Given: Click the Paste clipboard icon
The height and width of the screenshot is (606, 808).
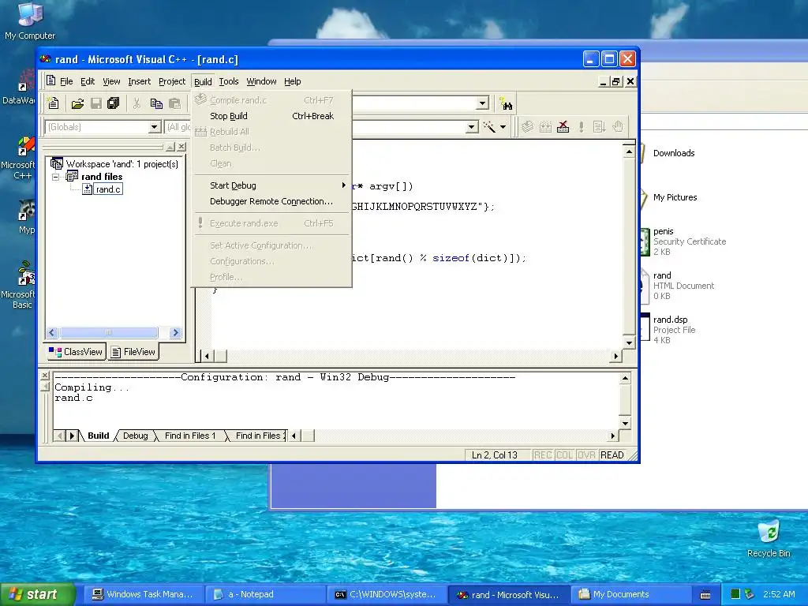Looking at the screenshot, I should 174,103.
